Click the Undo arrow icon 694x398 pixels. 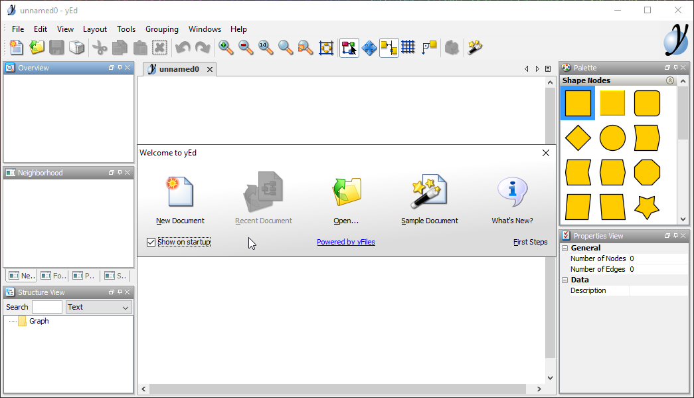(183, 47)
